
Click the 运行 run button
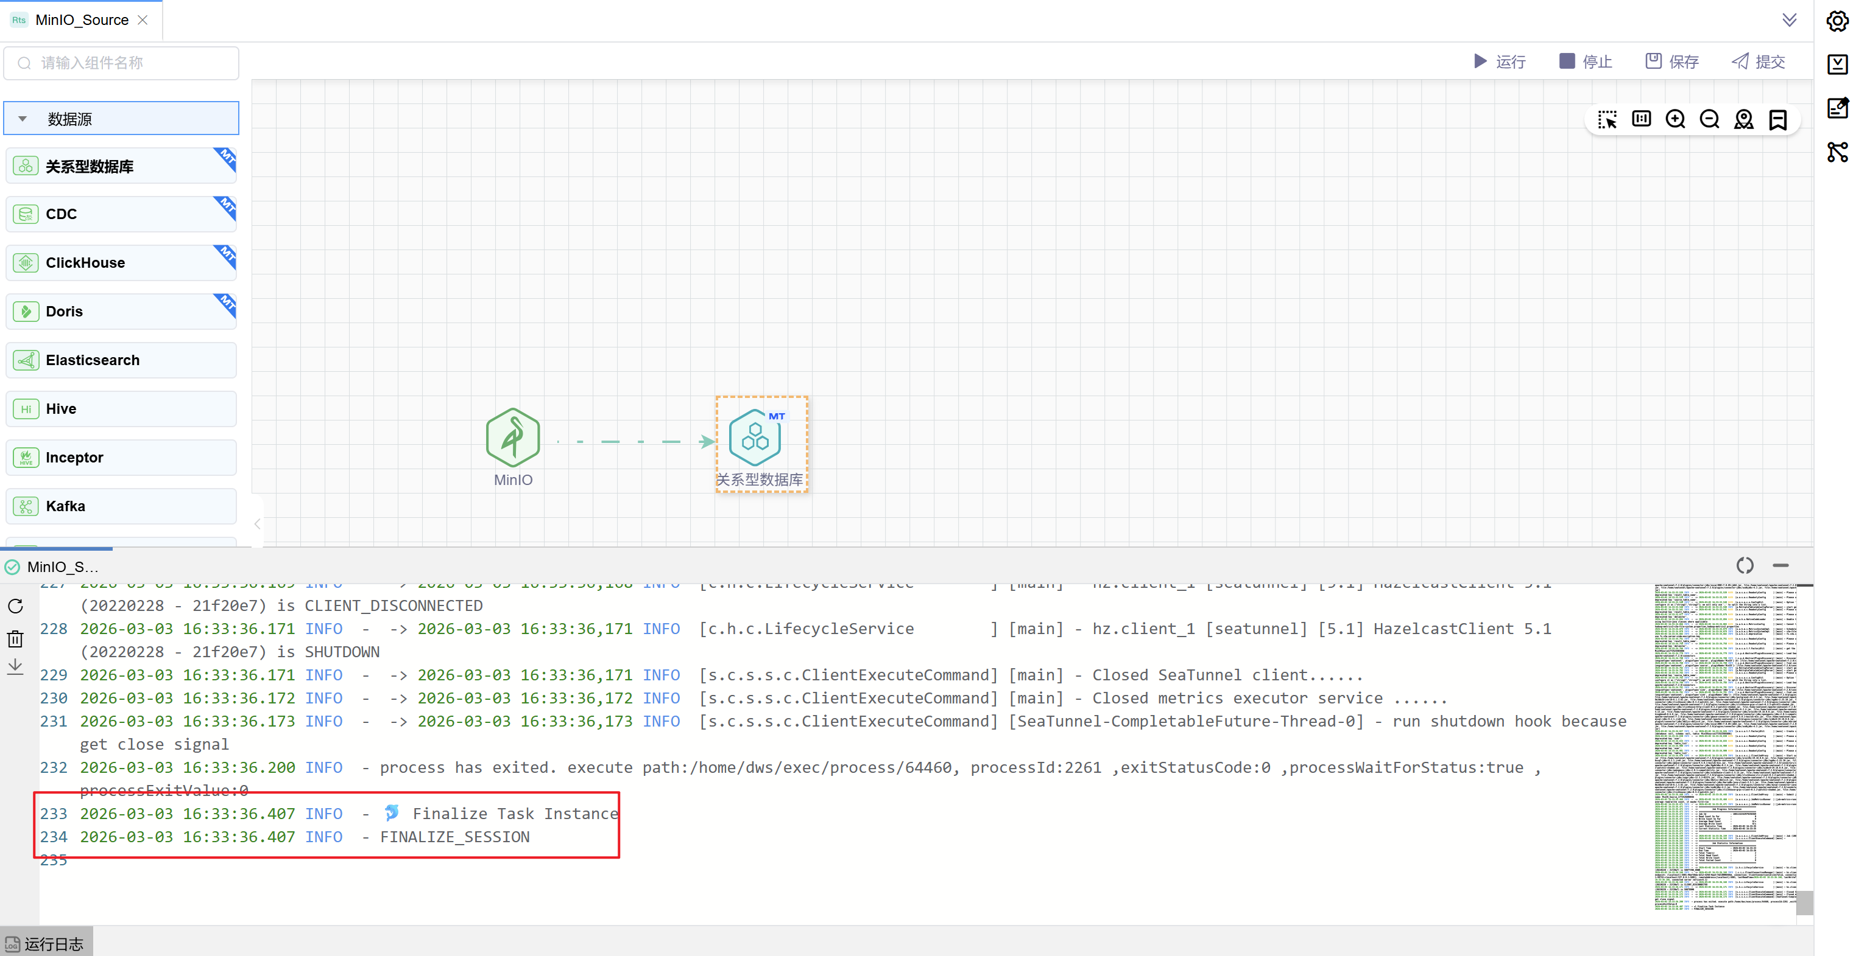pos(1499,62)
